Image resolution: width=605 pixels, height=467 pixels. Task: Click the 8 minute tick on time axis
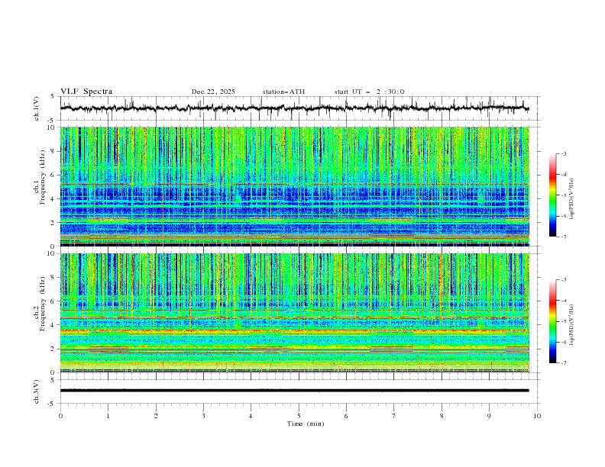click(442, 416)
